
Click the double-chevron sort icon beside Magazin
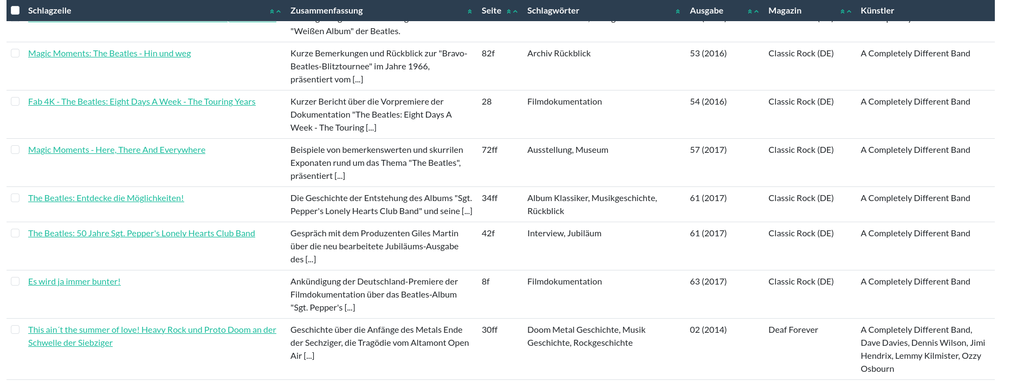click(843, 11)
